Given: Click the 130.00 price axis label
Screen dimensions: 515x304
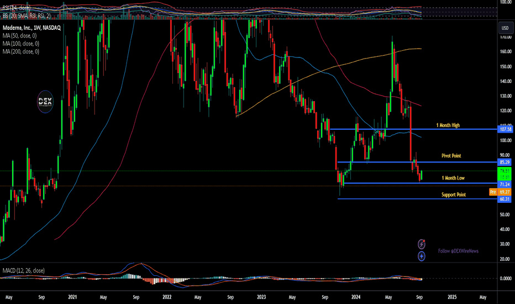Looking at the screenshot, I should pyautogui.click(x=506, y=96).
